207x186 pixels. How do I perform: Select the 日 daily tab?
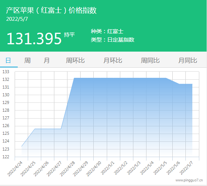8,60
